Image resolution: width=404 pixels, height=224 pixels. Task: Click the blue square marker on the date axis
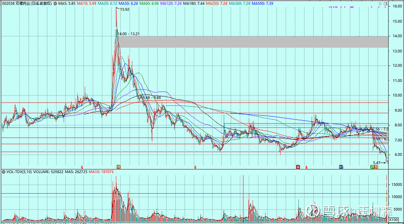coord(341,166)
